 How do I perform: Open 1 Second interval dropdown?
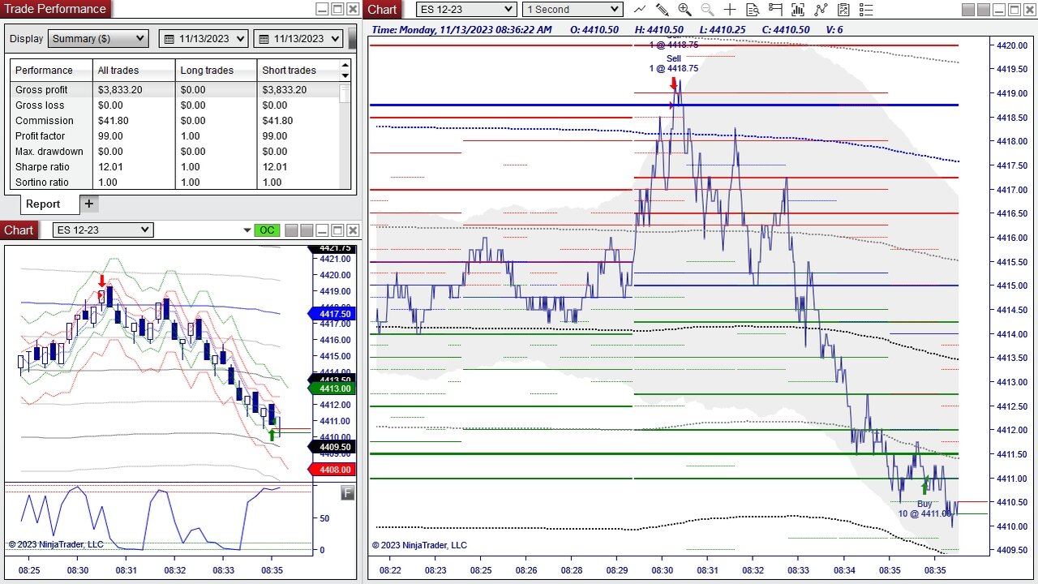tap(573, 10)
